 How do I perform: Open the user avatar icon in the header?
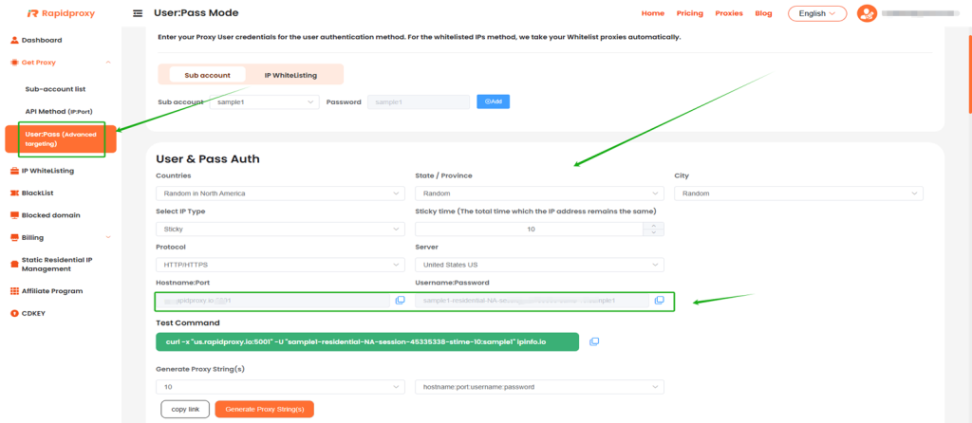click(867, 13)
